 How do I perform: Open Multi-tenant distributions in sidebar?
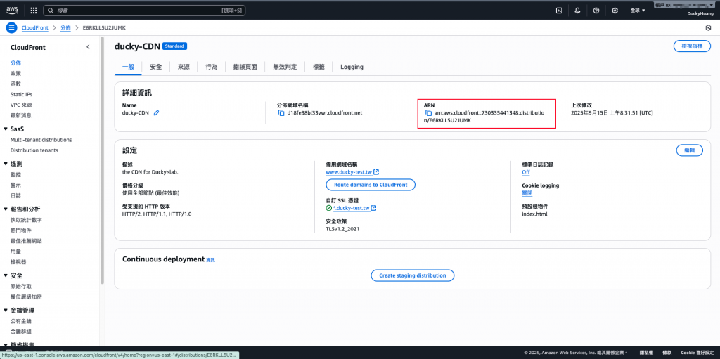[x=41, y=140]
